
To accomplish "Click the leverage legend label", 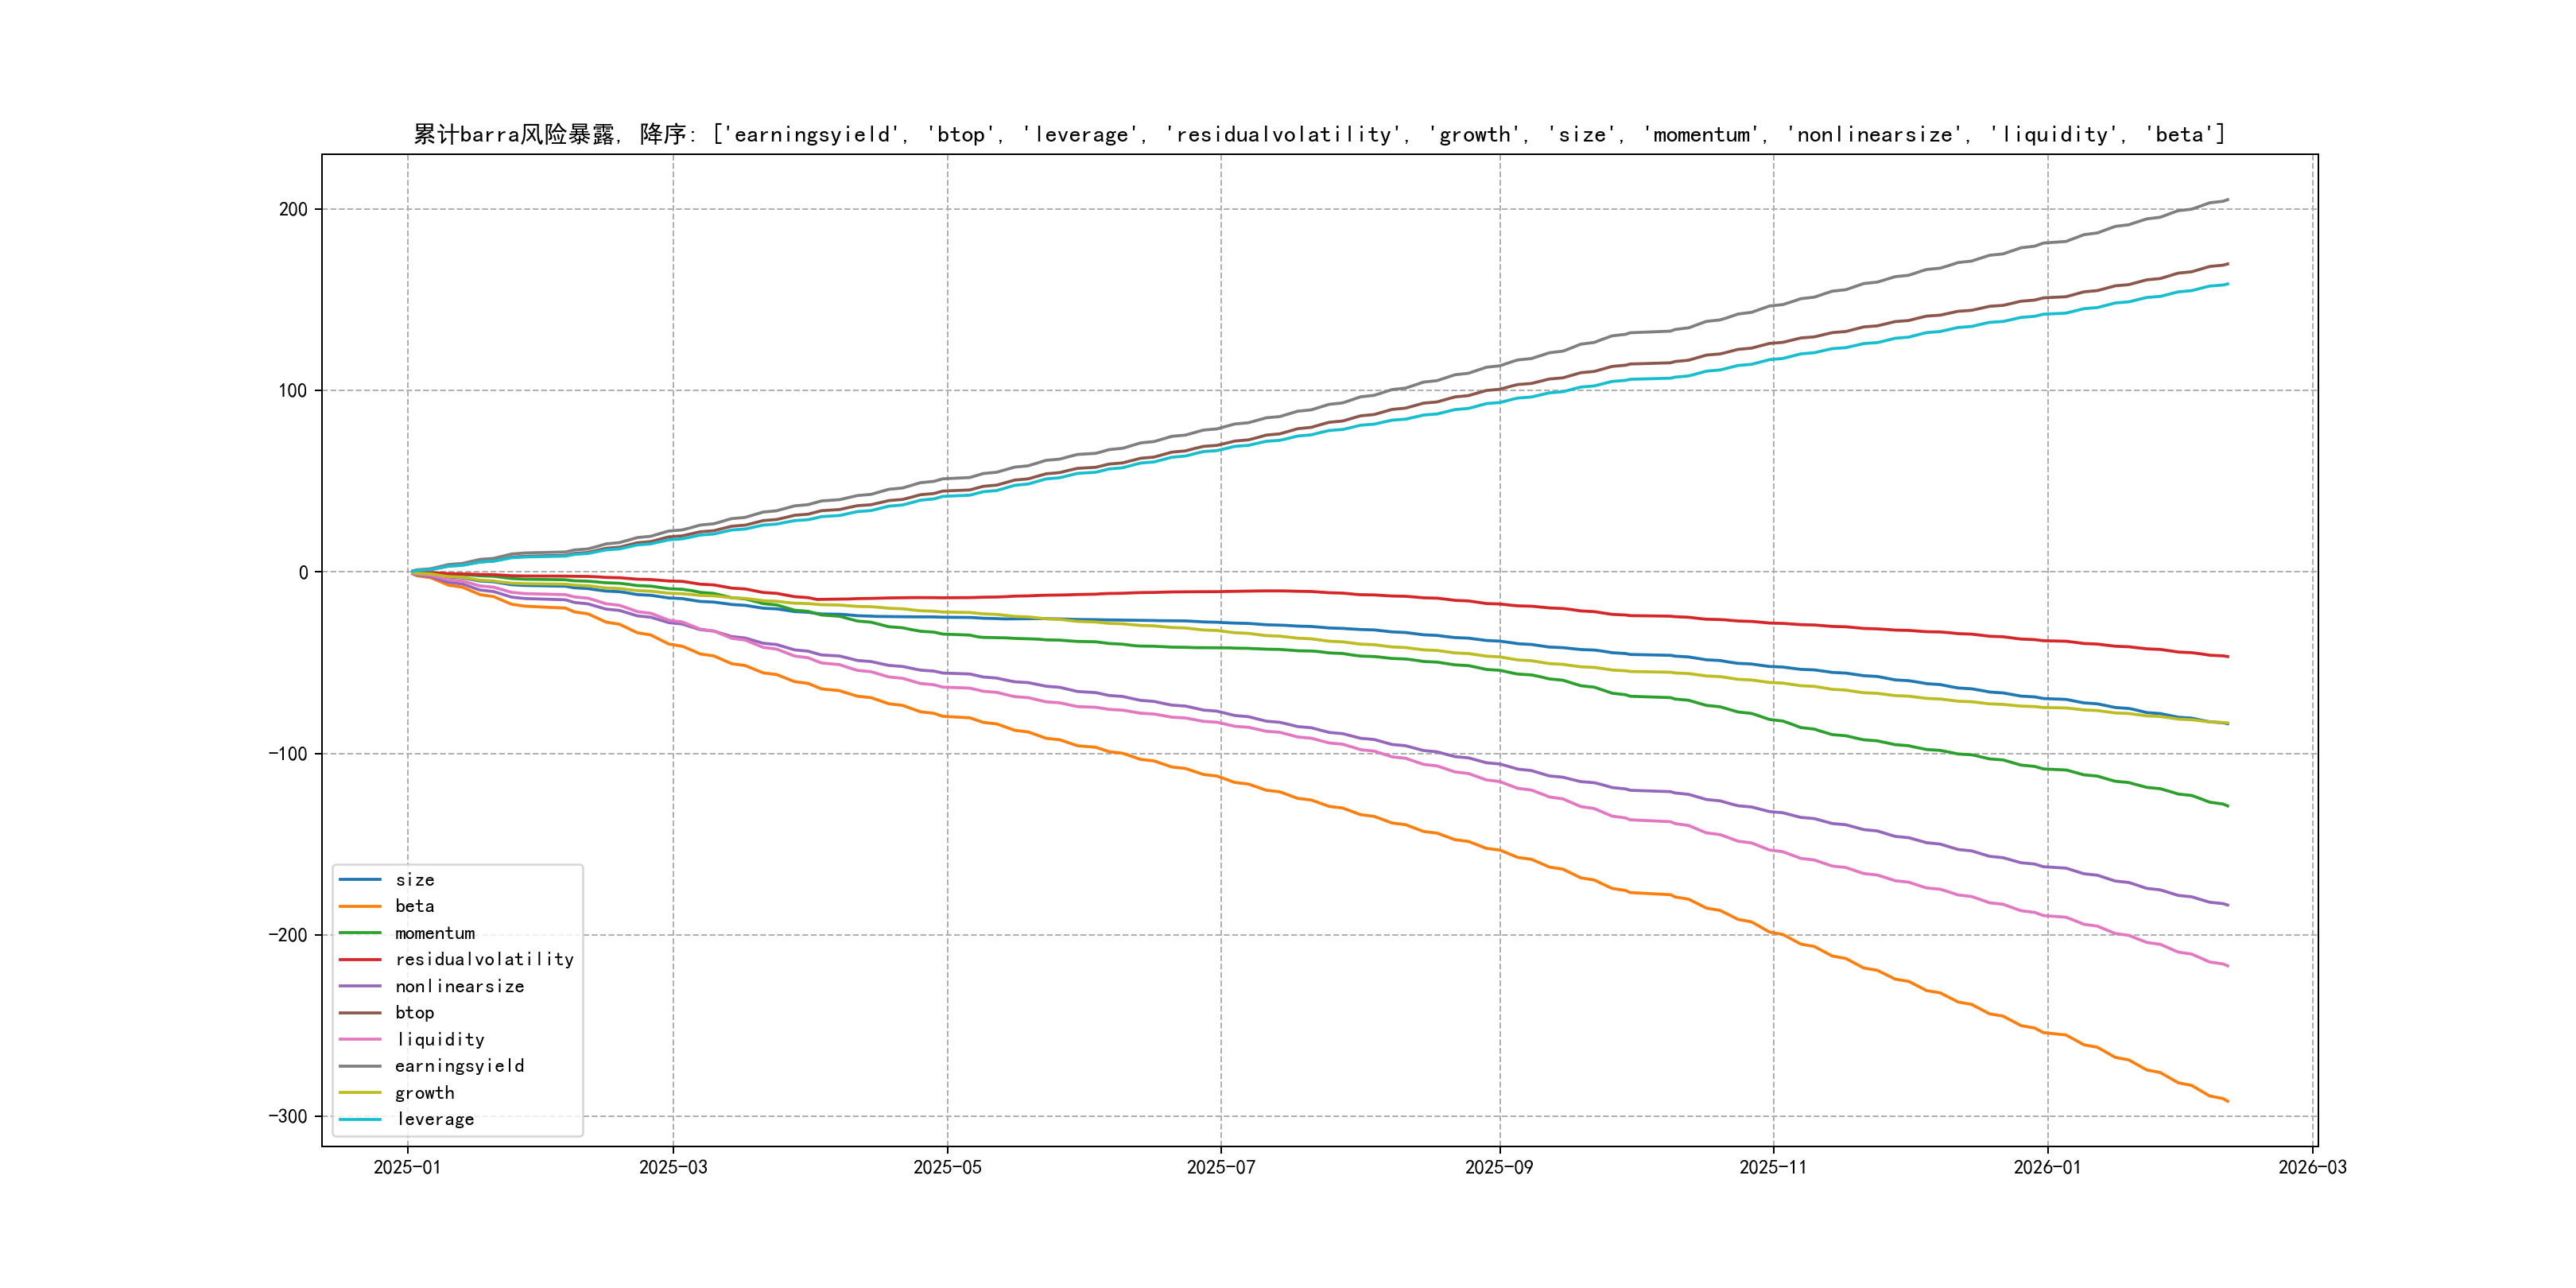I will click(x=435, y=1119).
